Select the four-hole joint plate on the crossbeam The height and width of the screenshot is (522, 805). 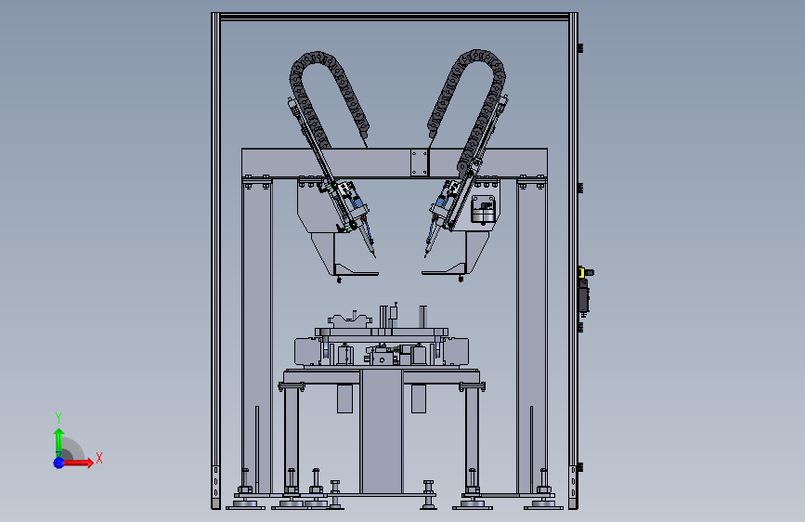[x=420, y=163]
